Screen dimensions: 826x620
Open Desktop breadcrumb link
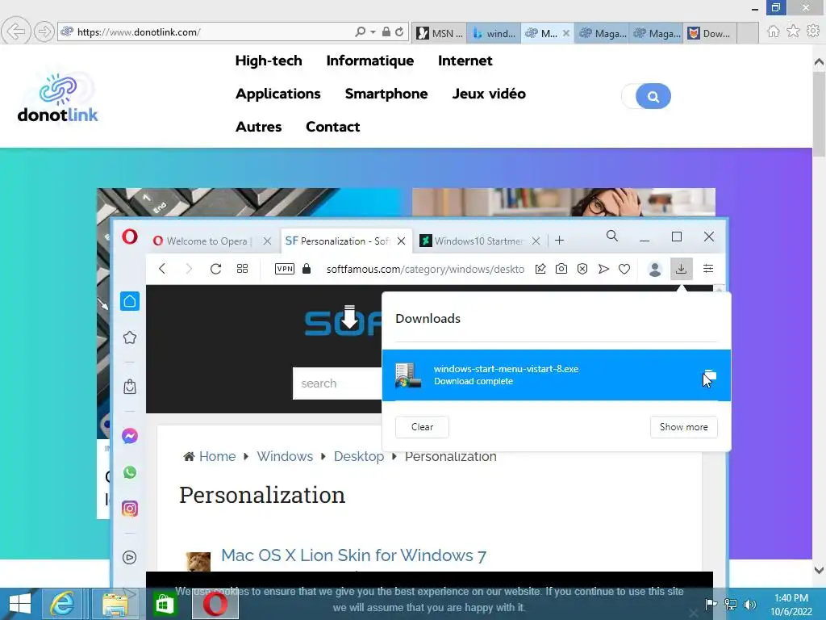[359, 456]
